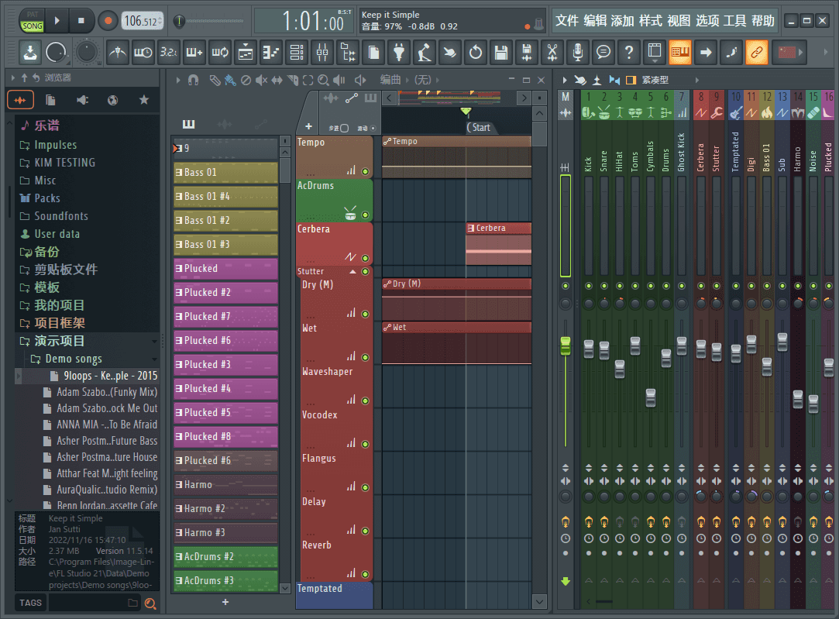The image size is (839, 619).
Task: Collapse the 演示项目 folder
Action: (52, 341)
